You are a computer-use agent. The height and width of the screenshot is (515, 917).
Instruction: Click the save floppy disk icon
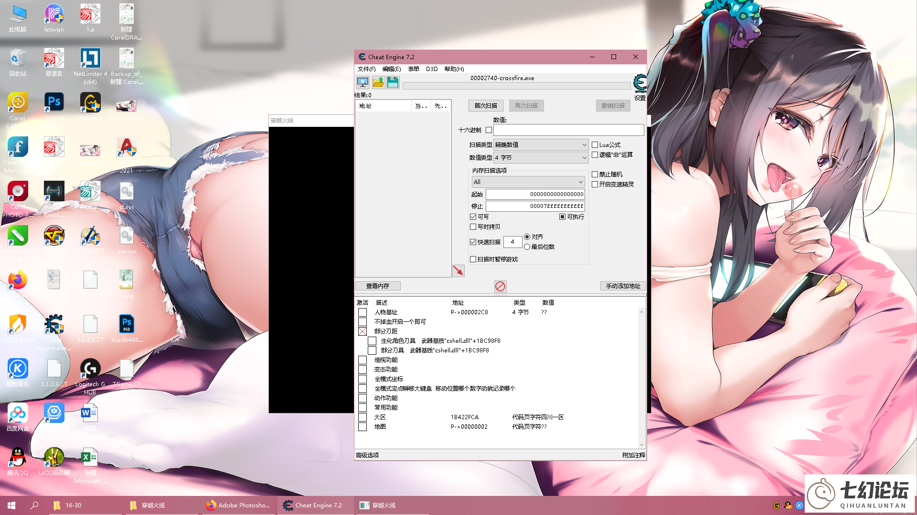coord(393,82)
